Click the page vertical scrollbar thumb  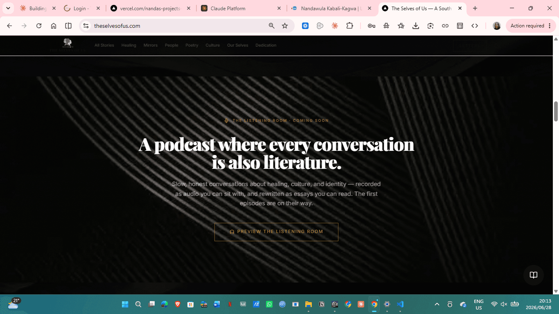tap(556, 111)
